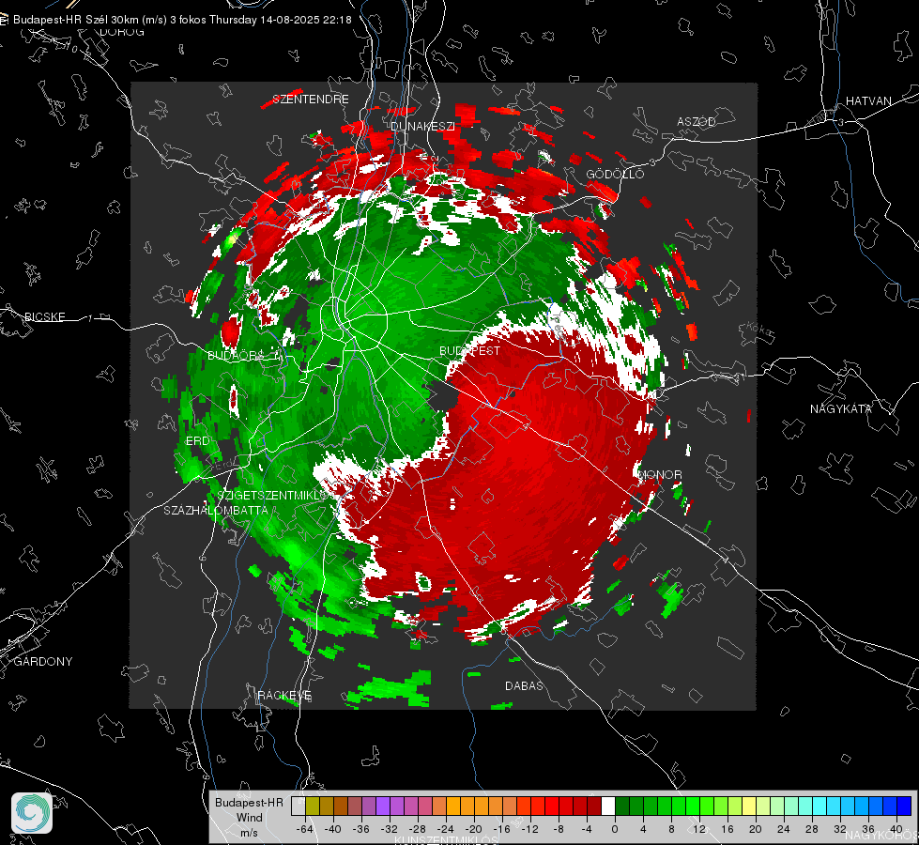
Task: Click the -64 value on the scale
Action: tap(304, 829)
